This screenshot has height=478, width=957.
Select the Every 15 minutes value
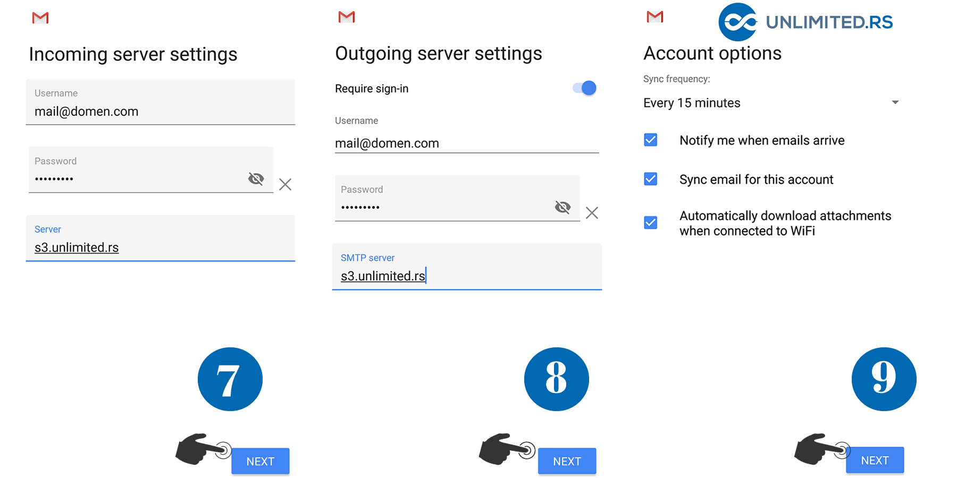pos(692,103)
